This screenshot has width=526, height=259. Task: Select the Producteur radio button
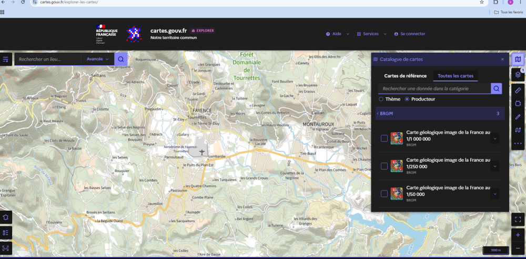tap(407, 99)
